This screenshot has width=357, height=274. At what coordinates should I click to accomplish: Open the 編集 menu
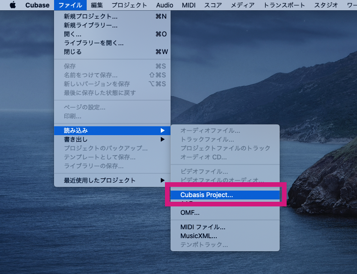(x=97, y=5)
